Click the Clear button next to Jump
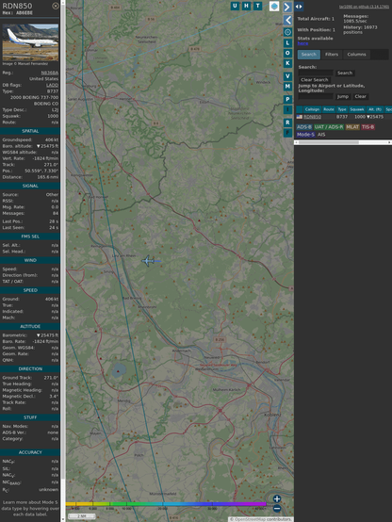The width and height of the screenshot is (392, 522). click(360, 96)
